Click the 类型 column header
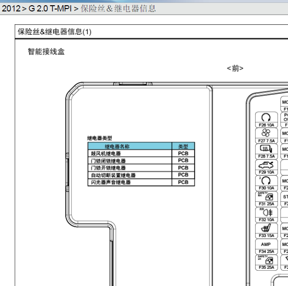Screen dimensions: 288x286 tap(183, 146)
